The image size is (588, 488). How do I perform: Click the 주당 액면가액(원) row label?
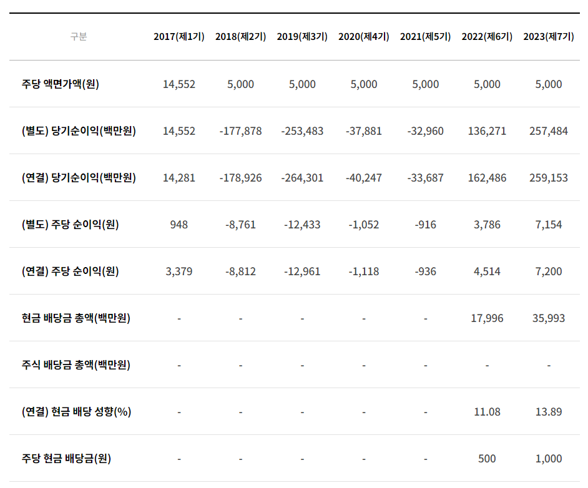pyautogui.click(x=61, y=84)
